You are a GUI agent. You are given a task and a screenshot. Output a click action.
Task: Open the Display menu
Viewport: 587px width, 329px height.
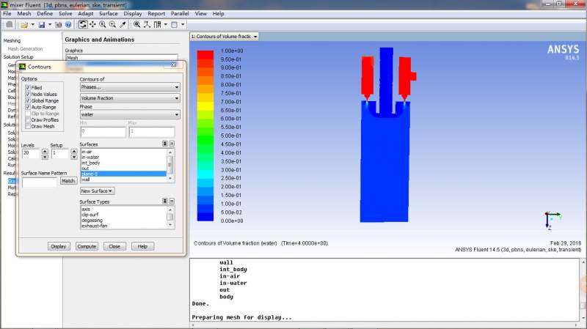(x=133, y=13)
